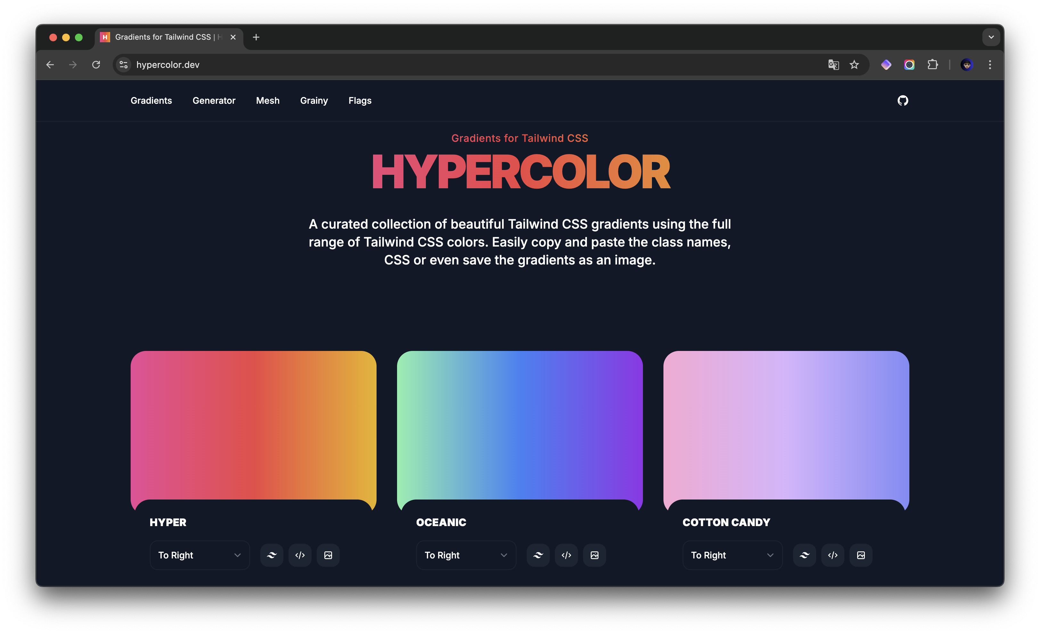Screen dimensions: 1040x634
Task: Open direction dropdown for Hyper gradient
Action: (200, 555)
